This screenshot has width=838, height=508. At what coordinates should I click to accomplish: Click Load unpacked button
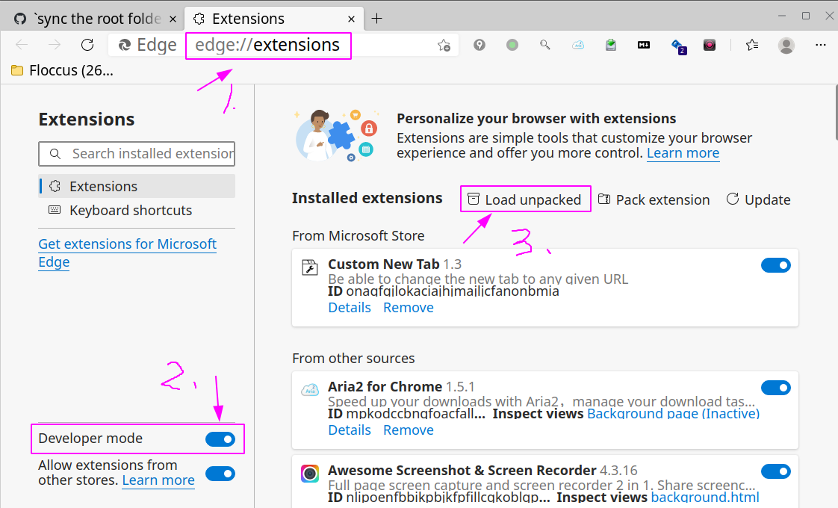[525, 199]
